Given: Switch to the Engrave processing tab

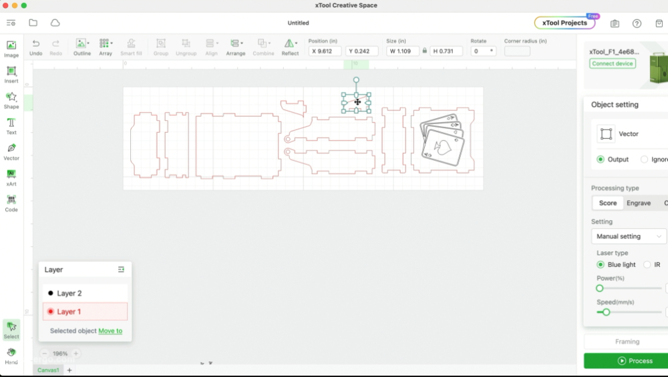Looking at the screenshot, I should [639, 203].
